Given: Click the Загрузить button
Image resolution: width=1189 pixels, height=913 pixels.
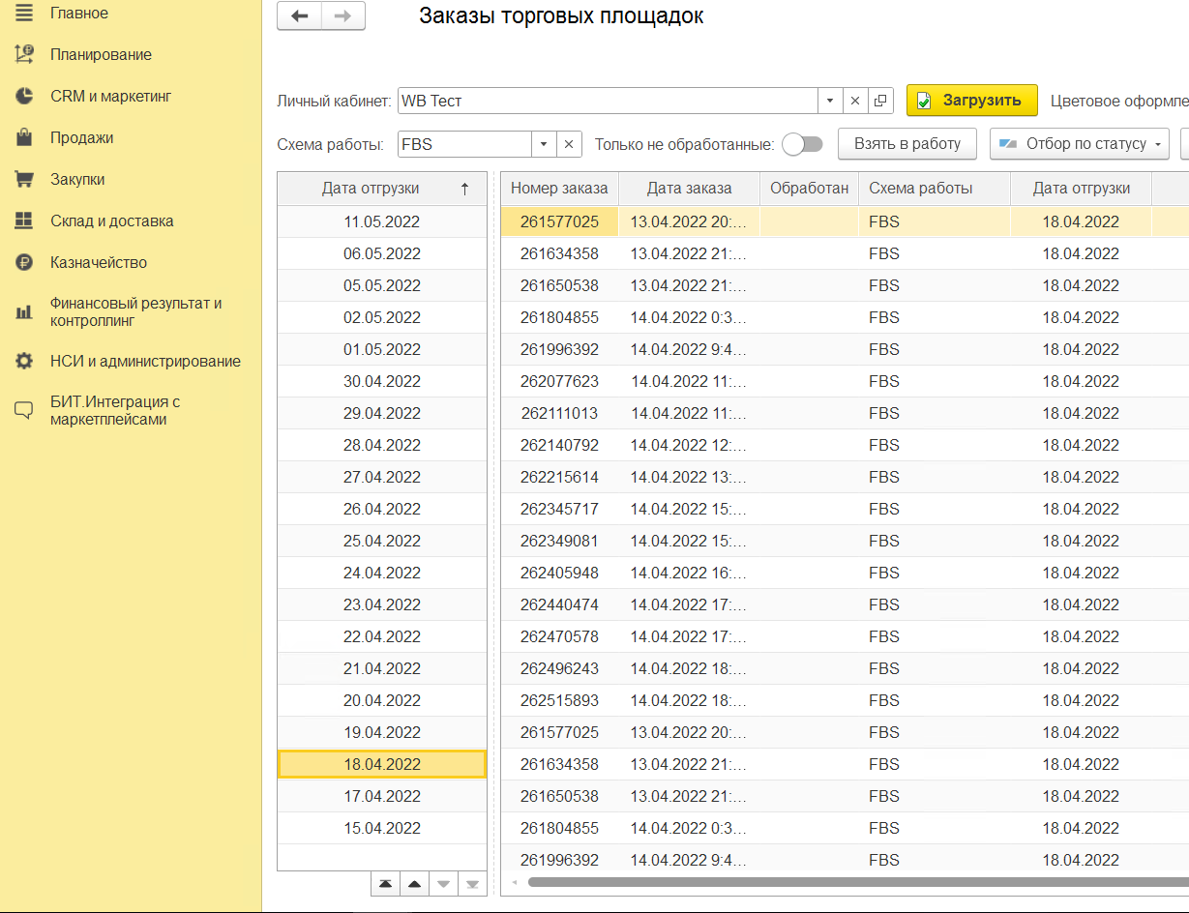Looking at the screenshot, I should coord(971,101).
